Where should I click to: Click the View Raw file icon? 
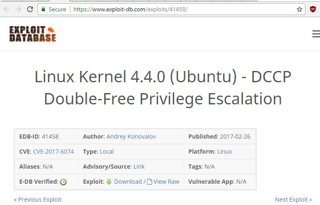[x=150, y=182]
